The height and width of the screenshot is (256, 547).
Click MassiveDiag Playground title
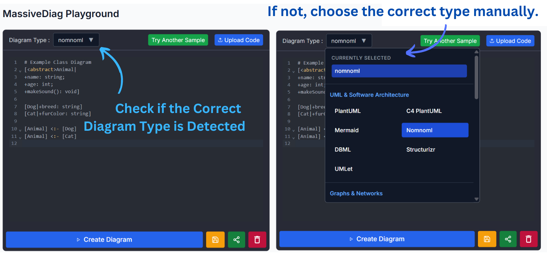61,14
